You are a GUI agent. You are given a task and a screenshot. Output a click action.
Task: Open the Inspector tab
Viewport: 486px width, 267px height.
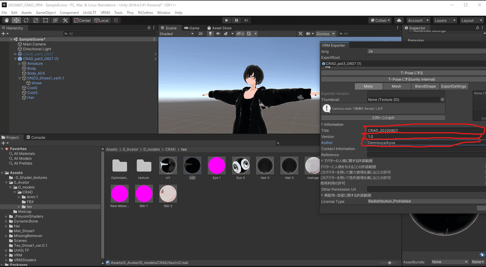[415, 28]
